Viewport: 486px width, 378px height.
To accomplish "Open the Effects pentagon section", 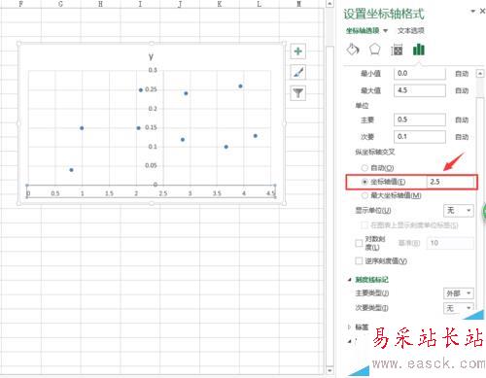I will coord(374,50).
